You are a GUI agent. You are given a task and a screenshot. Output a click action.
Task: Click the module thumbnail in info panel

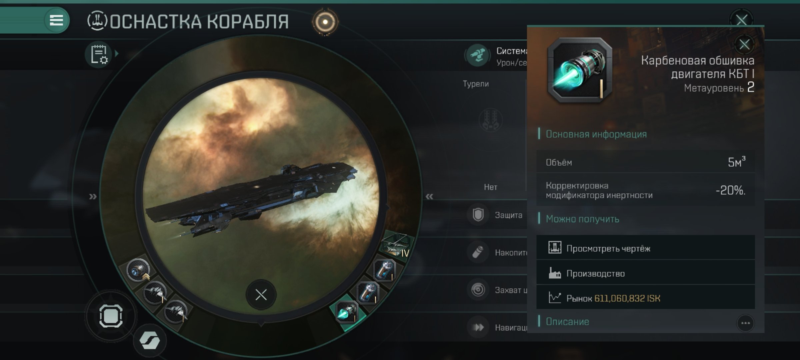[x=580, y=70]
